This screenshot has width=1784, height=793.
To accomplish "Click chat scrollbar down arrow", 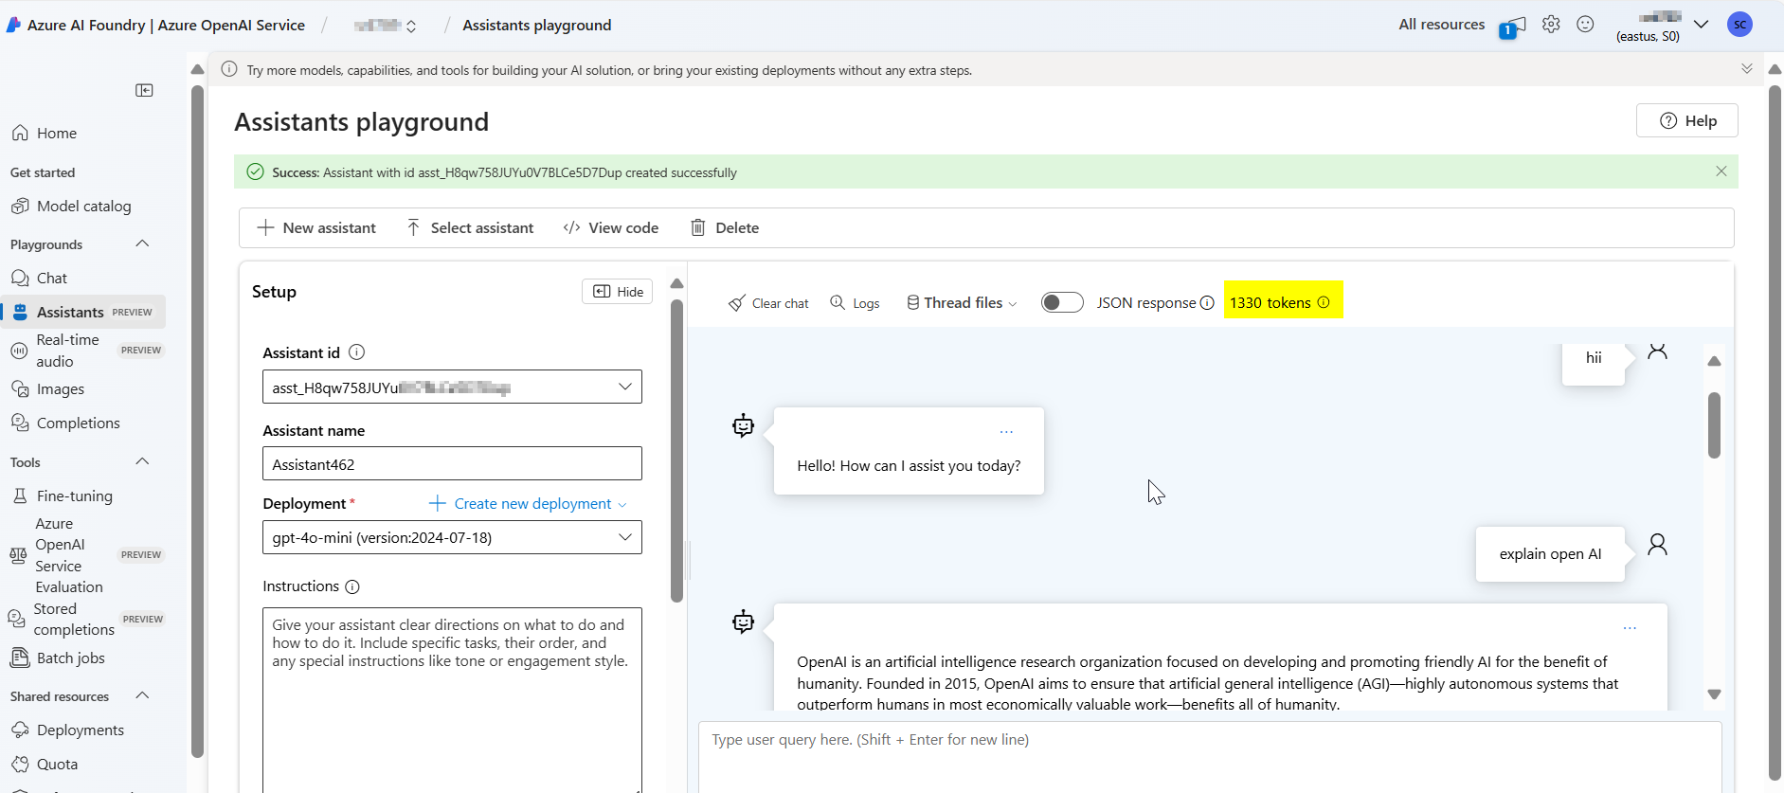I will coord(1714,694).
